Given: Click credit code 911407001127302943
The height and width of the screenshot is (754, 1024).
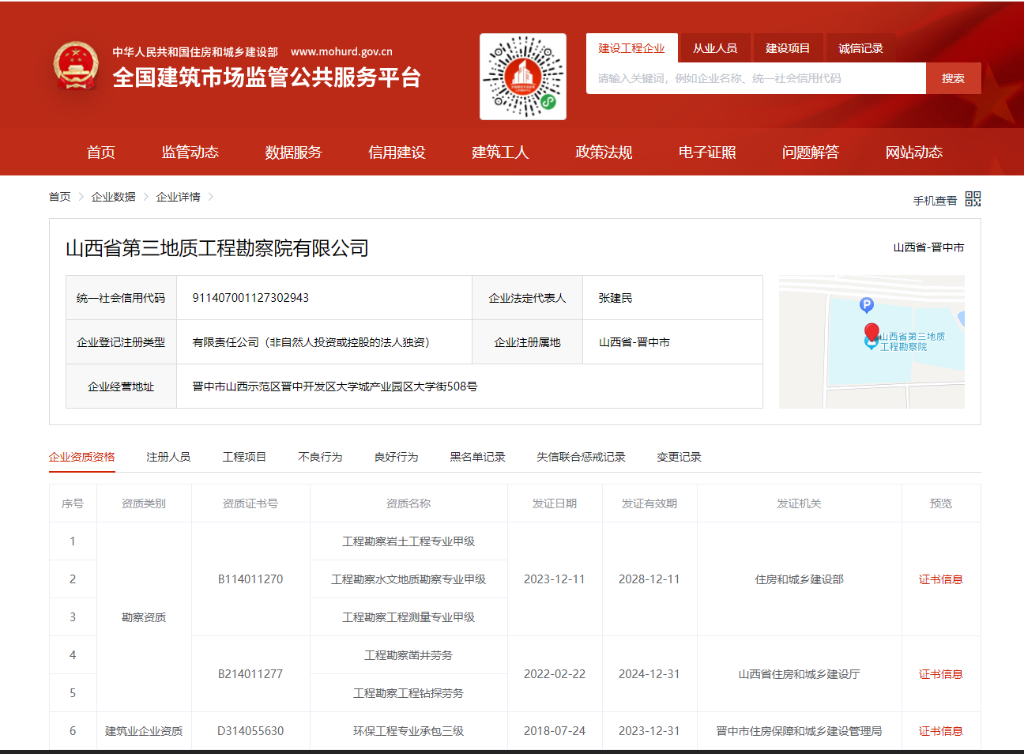Looking at the screenshot, I should 250,298.
